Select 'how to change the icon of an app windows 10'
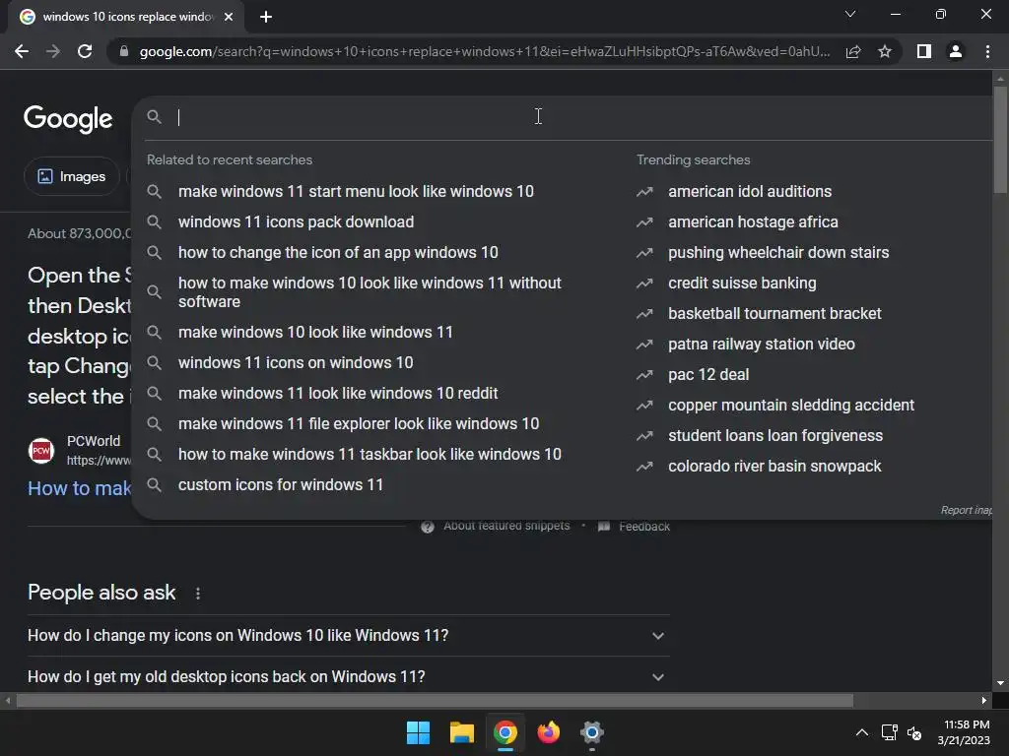 [x=338, y=253]
